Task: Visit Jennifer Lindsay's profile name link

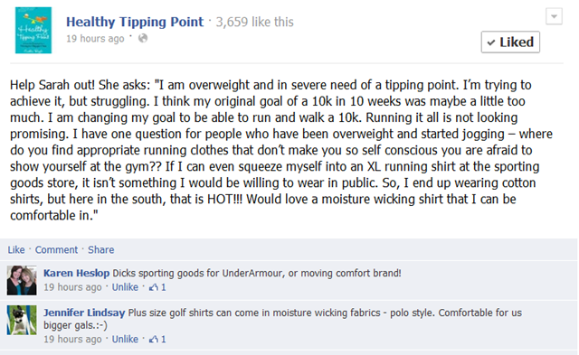Action: coord(84,313)
